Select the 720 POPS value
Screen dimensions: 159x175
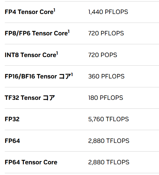pos(103,55)
